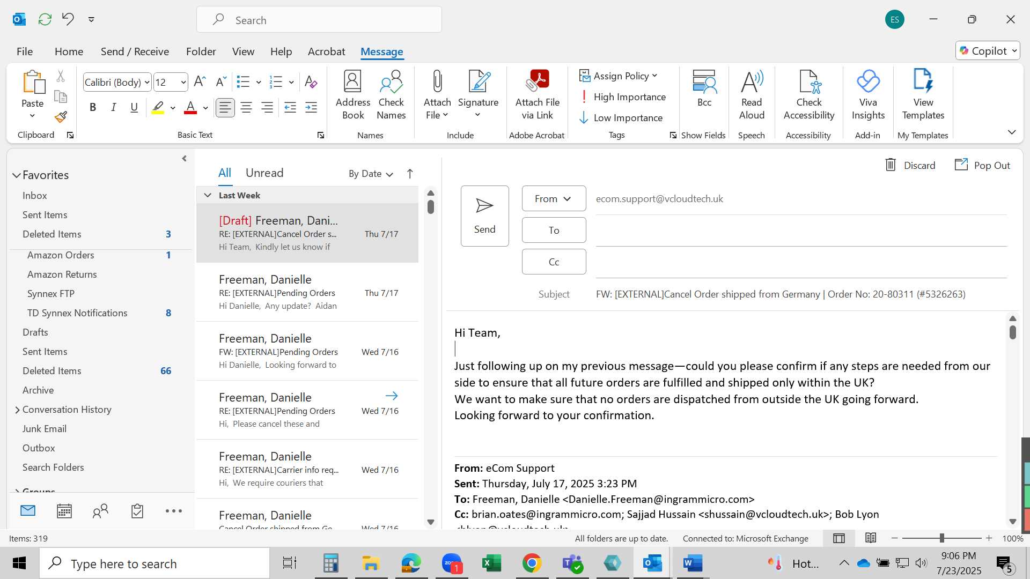
Task: Open Tasks icon in navigation bar
Action: coord(137,511)
